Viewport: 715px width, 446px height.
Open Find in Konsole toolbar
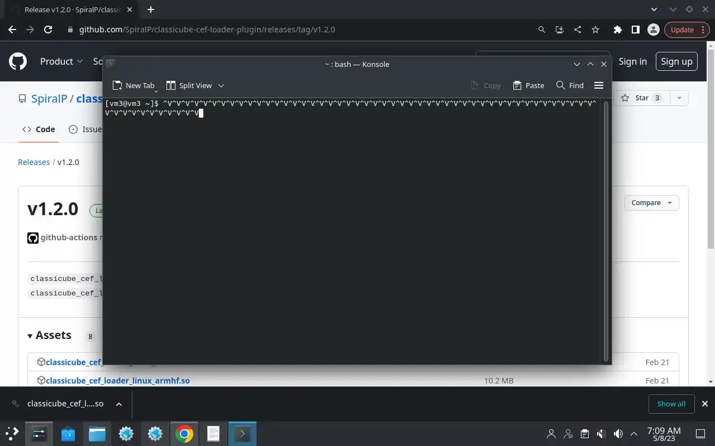point(570,85)
